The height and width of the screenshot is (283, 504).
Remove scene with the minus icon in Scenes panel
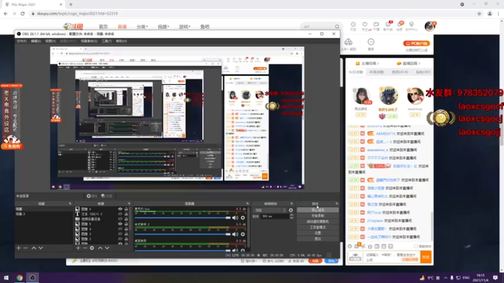tap(25, 248)
